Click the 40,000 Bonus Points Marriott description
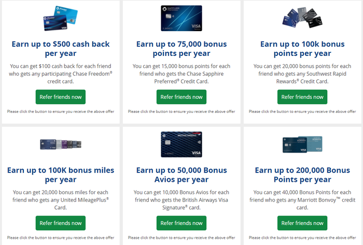This screenshot has height=245, width=363. (302, 200)
